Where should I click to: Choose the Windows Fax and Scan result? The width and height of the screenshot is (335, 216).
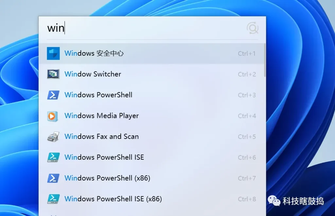click(x=151, y=136)
